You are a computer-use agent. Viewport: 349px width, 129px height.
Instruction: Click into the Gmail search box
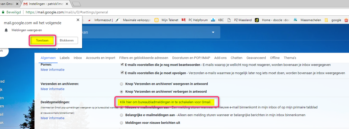tap(144, 32)
